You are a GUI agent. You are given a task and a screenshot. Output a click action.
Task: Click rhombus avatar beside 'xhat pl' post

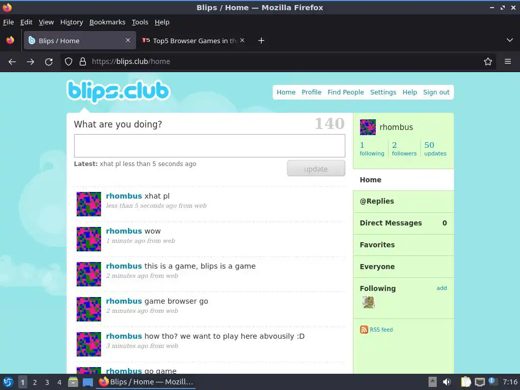tap(89, 204)
